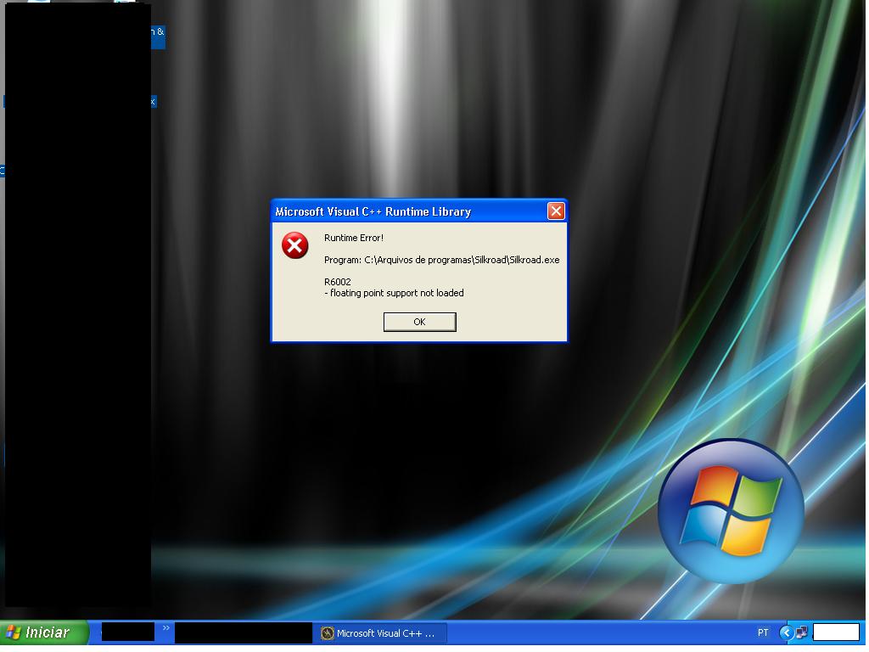
Task: Expand hidden system tray icons arrow
Action: [786, 633]
